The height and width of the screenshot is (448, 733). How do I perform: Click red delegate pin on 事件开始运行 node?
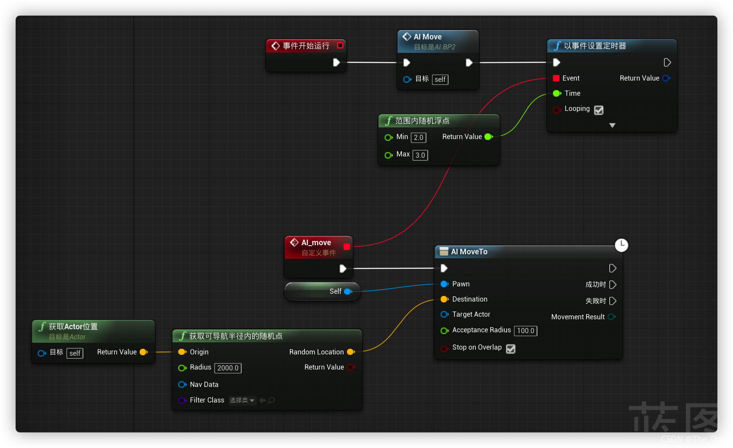tap(340, 45)
